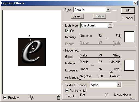139x102 pixels.
Task: Expand the Light type Directional dropdown
Action: [x=96, y=25]
